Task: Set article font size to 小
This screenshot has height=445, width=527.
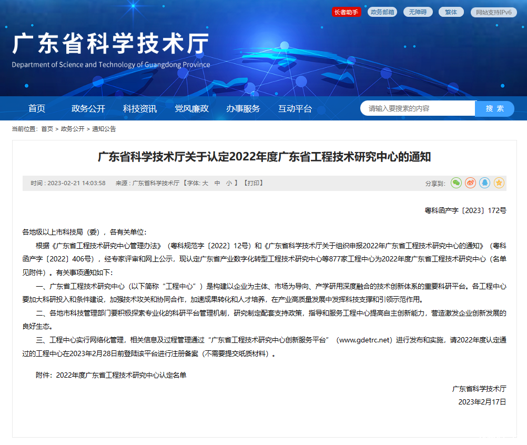Action: (229, 183)
